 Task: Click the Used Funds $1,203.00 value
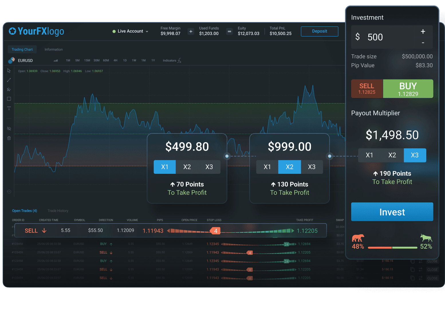pyautogui.click(x=209, y=33)
